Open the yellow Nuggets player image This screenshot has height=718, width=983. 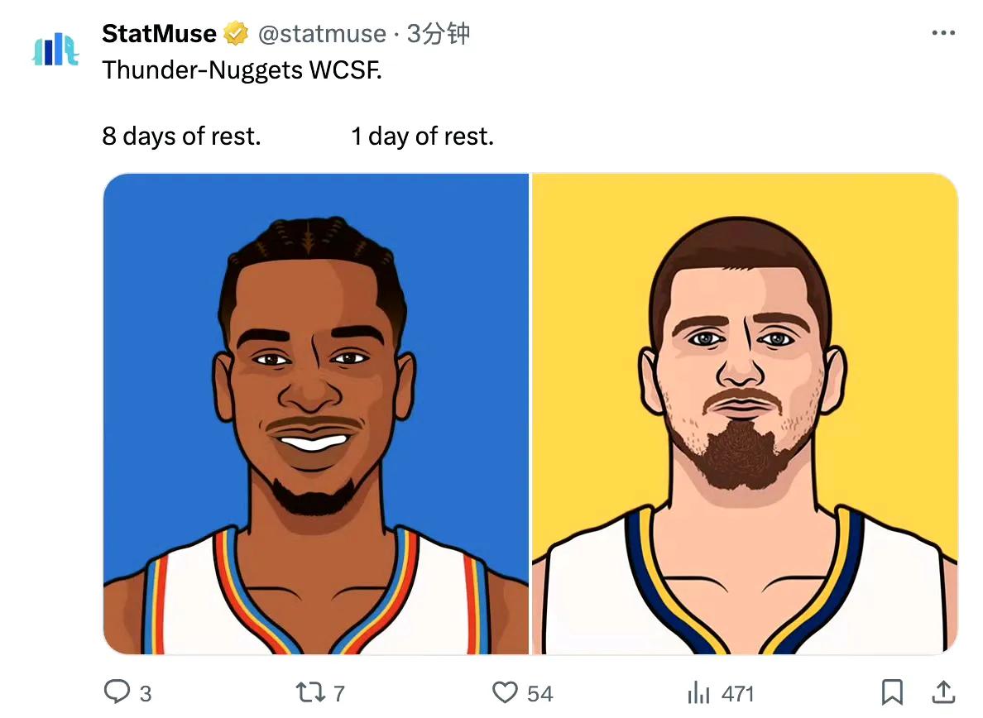[x=744, y=414]
